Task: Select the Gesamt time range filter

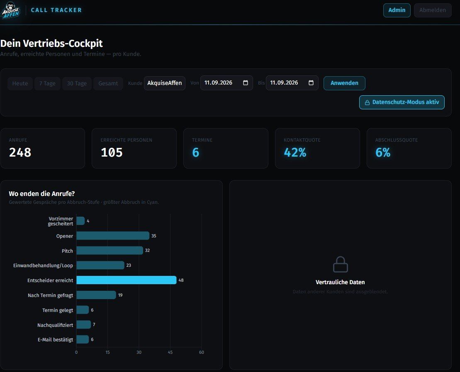Action: click(108, 84)
